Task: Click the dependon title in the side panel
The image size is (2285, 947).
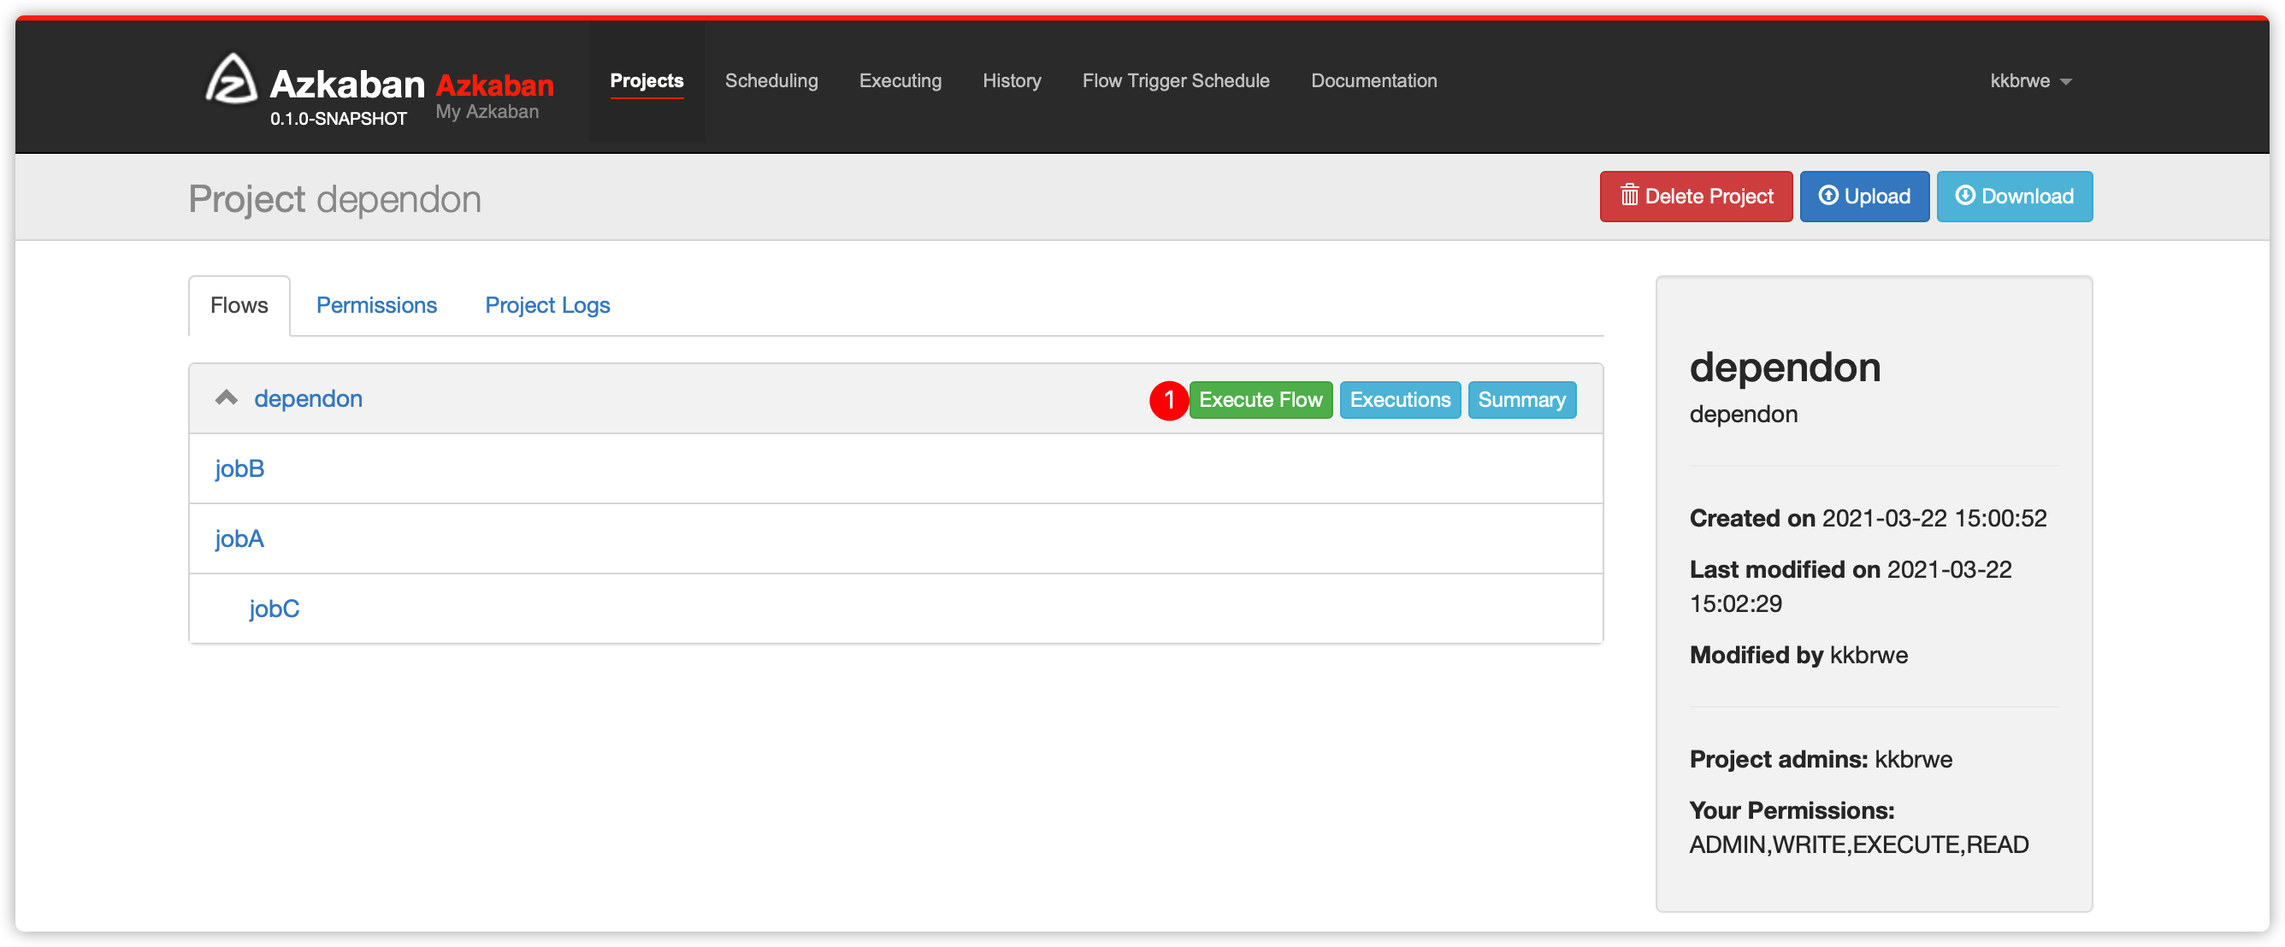Action: pos(1785,368)
